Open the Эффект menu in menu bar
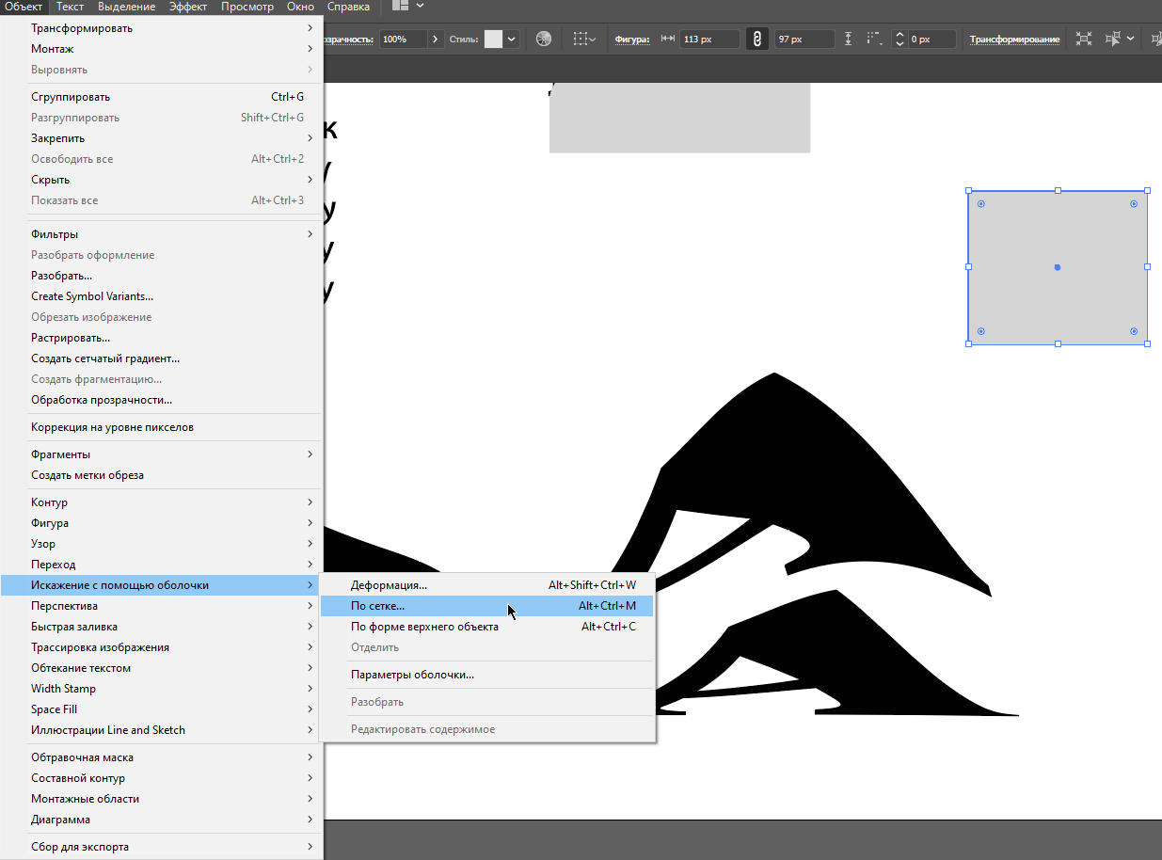Screen dimensions: 1162x860 click(x=188, y=7)
